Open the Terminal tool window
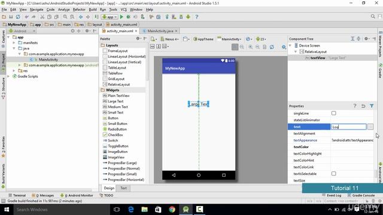The image size is (383, 215). [x=17, y=195]
